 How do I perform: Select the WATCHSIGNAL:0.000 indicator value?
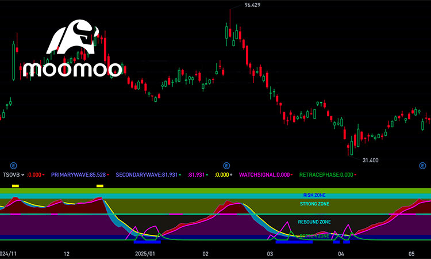264,175
